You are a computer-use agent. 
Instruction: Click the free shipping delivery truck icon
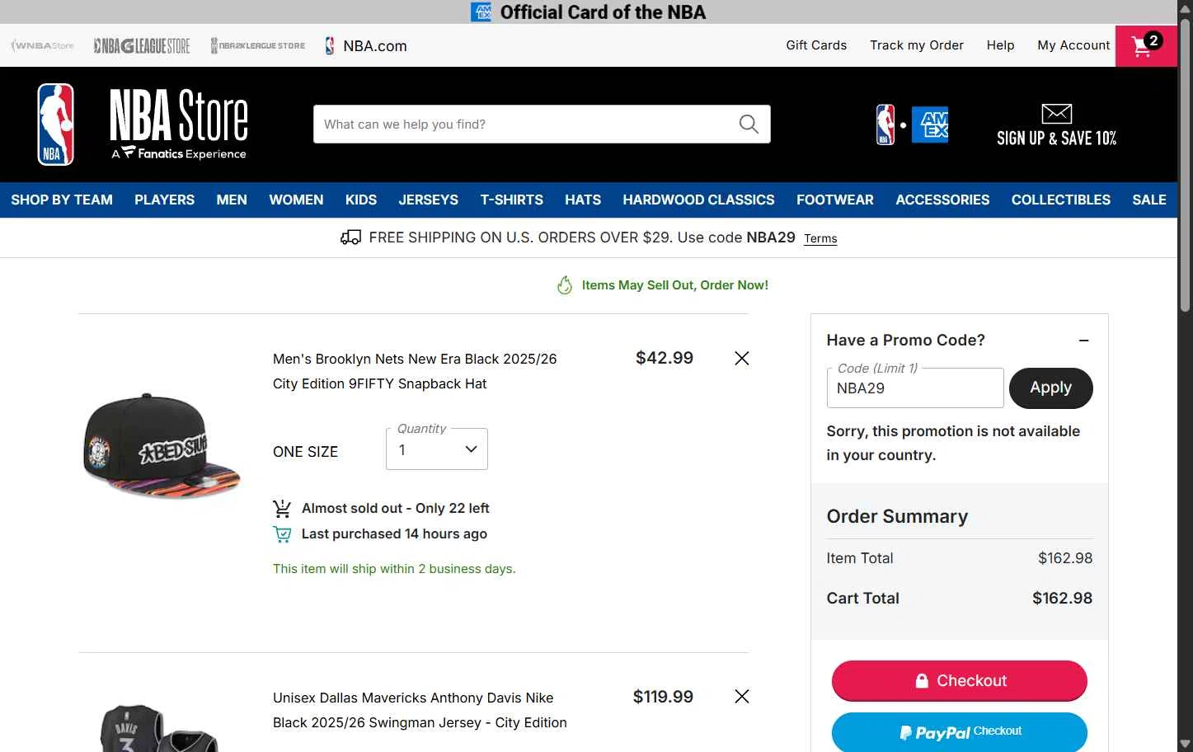(x=350, y=237)
